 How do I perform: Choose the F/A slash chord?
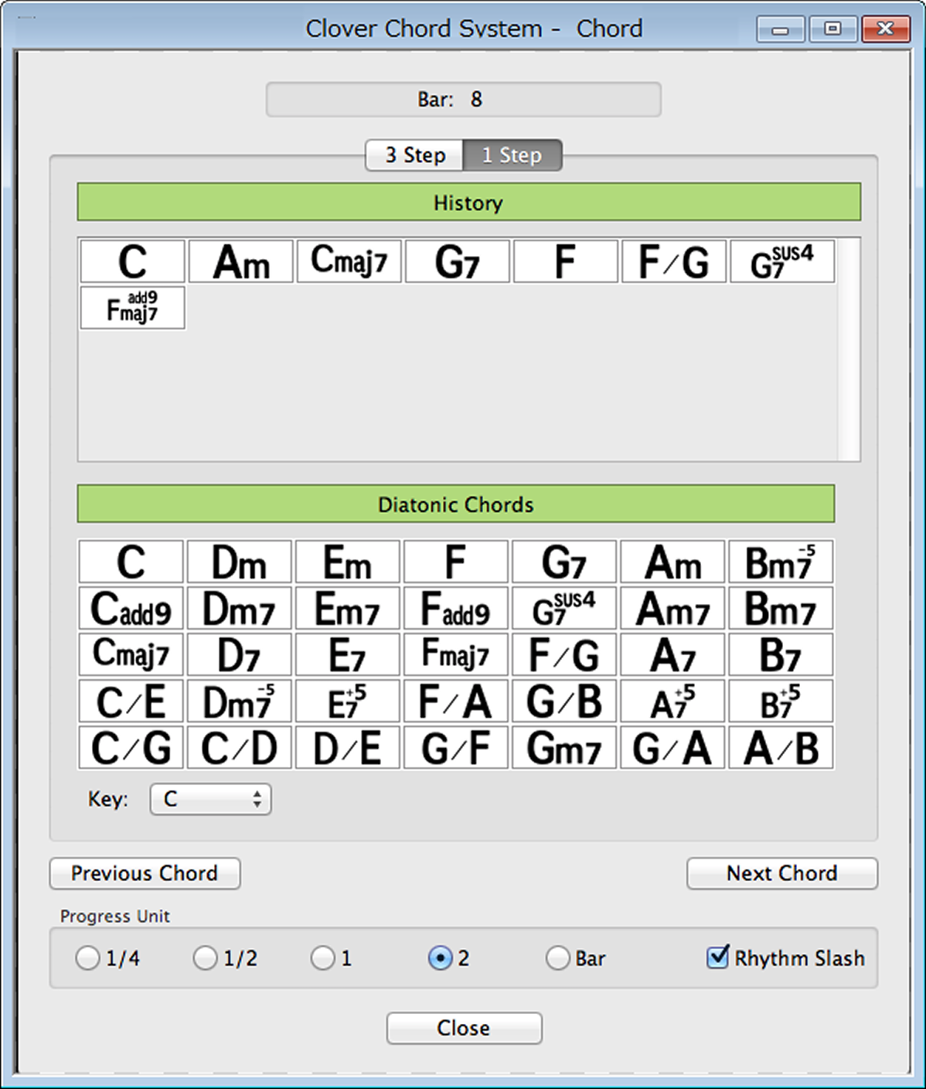(455, 701)
